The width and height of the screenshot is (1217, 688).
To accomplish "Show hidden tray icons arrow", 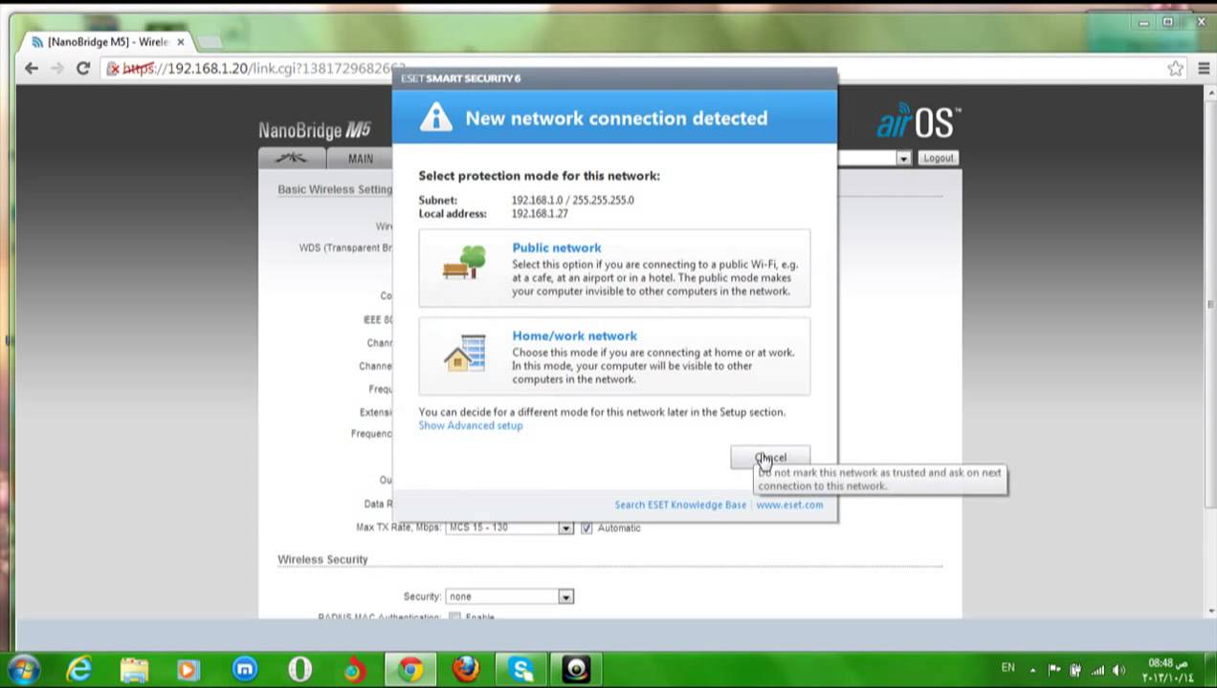I will (1031, 669).
